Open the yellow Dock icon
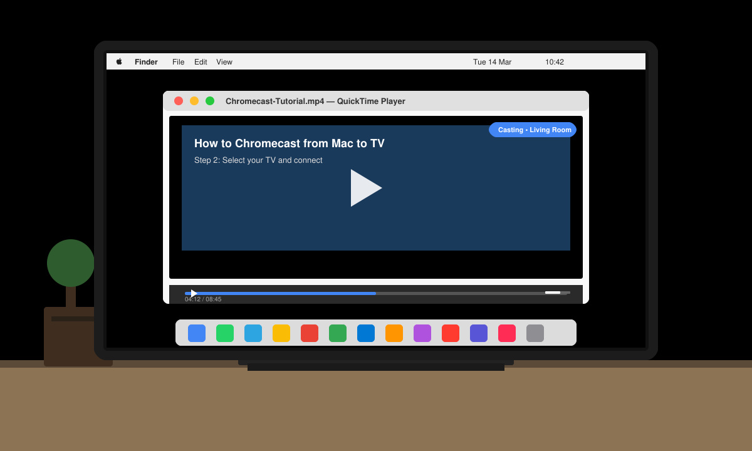The width and height of the screenshot is (752, 451). [x=281, y=333]
